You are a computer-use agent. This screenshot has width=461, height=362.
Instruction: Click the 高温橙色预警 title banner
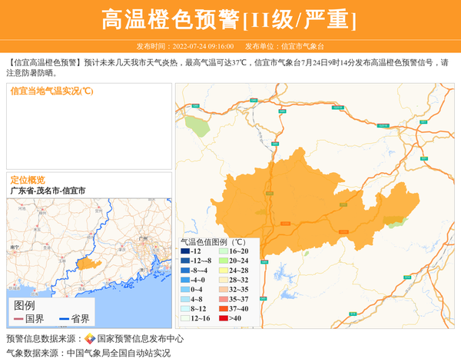230,19
